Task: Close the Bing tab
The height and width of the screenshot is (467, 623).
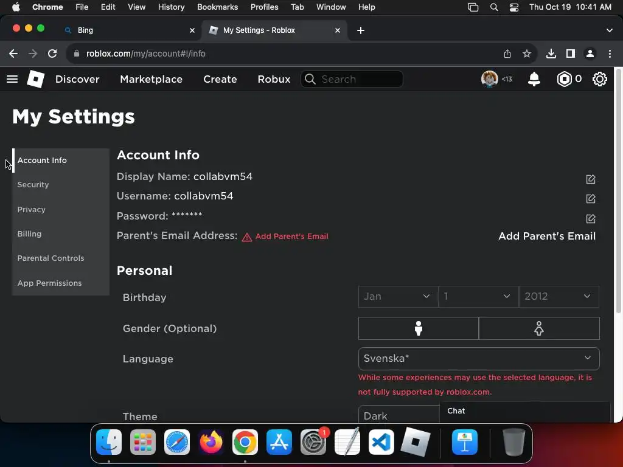Action: [x=192, y=30]
